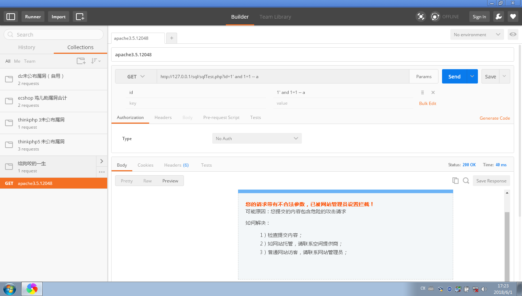The image size is (522, 296).
Task: Open the Send options dropdown arrow
Action: pyautogui.click(x=472, y=76)
